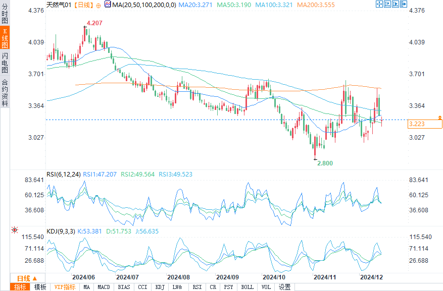Click the crosshair circle icon beside 日线
The image size is (443, 291).
98,5
